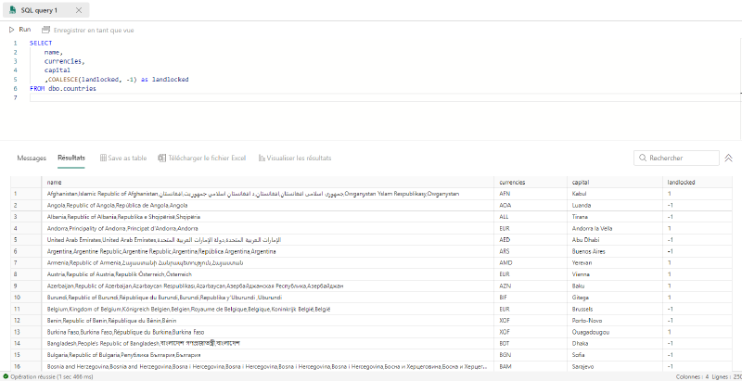Image resolution: width=742 pixels, height=381 pixels.
Task: Click the FROM dbo.countries line
Action: (62, 88)
